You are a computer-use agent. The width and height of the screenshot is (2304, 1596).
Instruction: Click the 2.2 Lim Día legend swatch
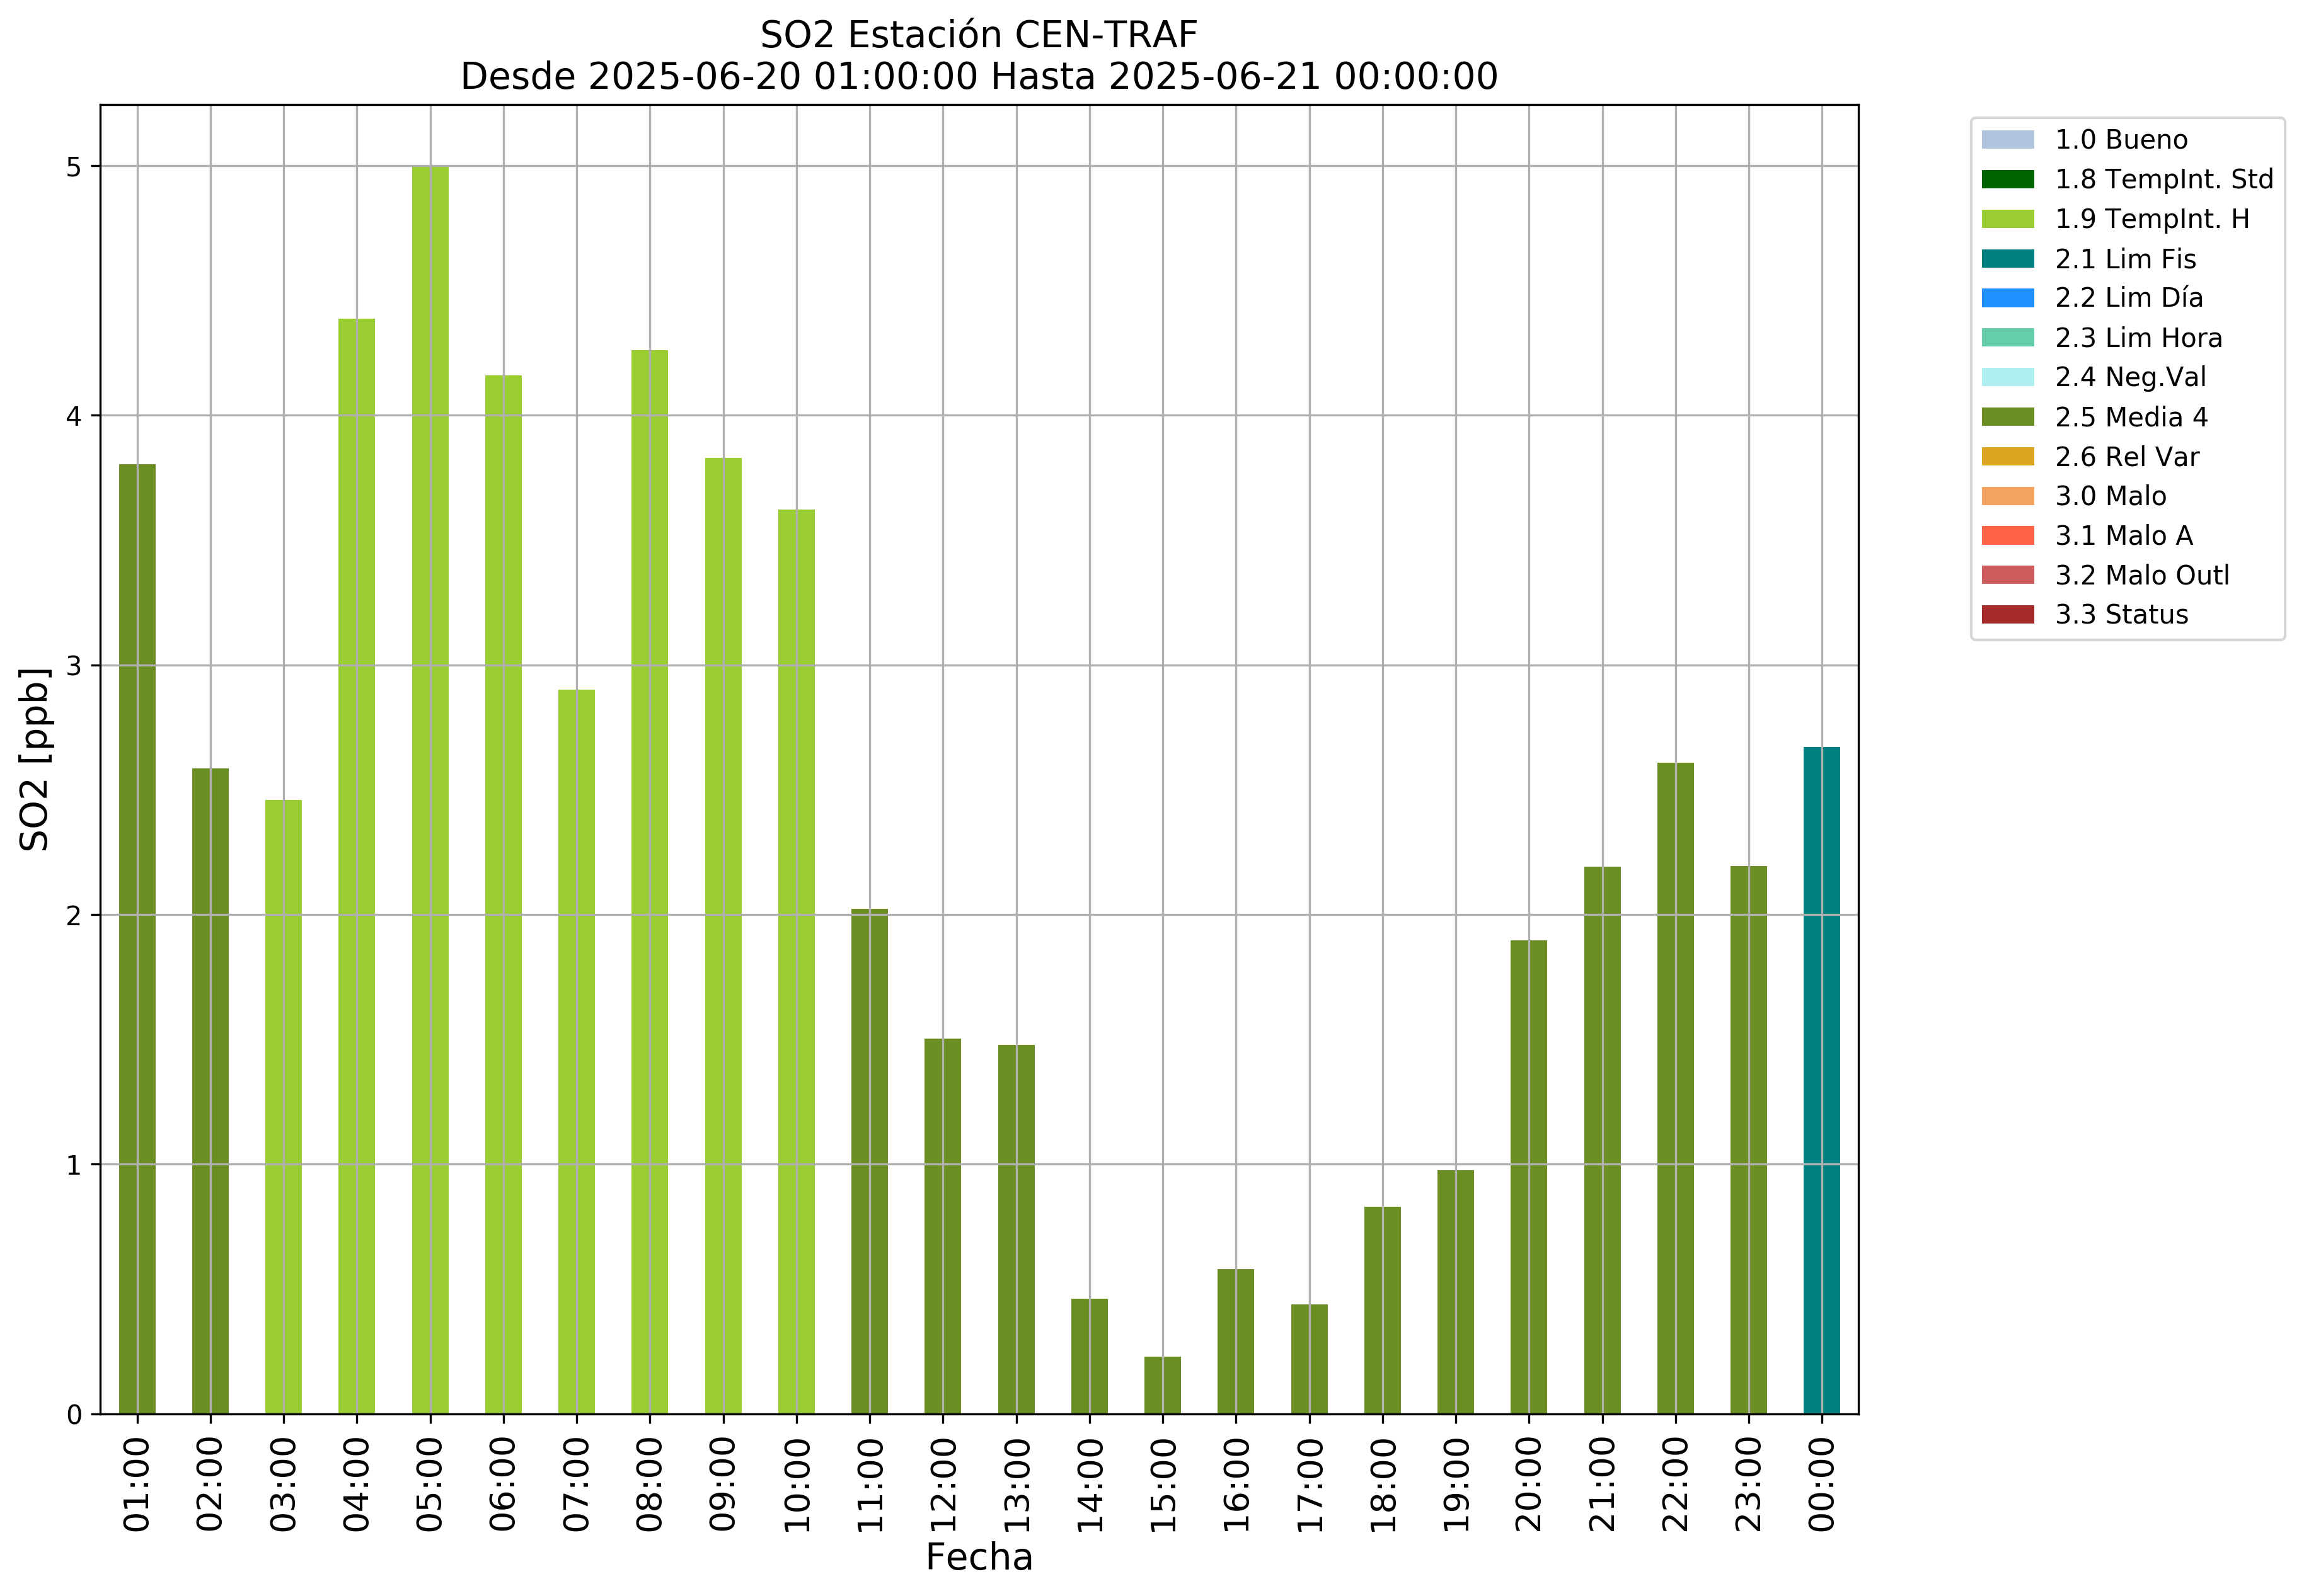[x=2007, y=298]
